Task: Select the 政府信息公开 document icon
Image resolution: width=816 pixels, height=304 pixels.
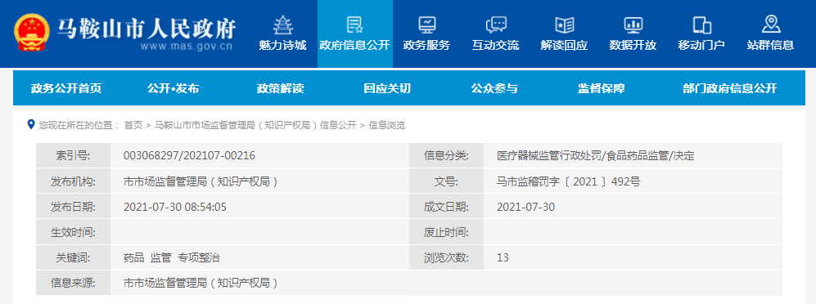Action: 354,25
